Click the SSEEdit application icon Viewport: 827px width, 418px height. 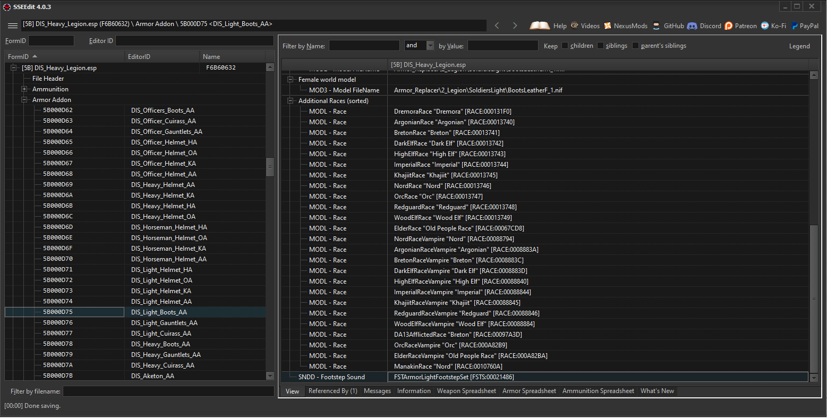click(7, 7)
